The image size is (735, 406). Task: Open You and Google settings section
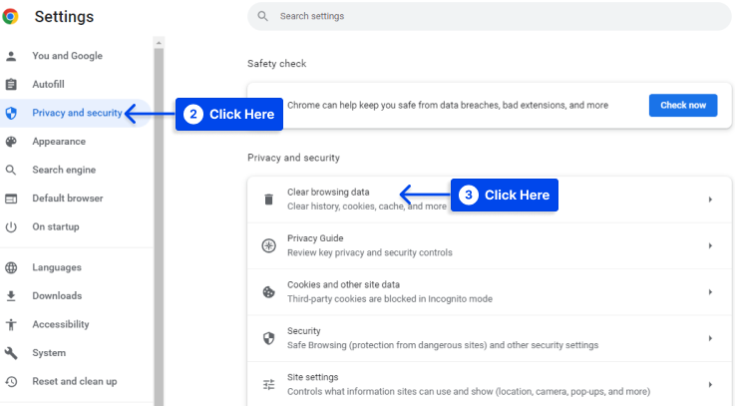point(67,56)
